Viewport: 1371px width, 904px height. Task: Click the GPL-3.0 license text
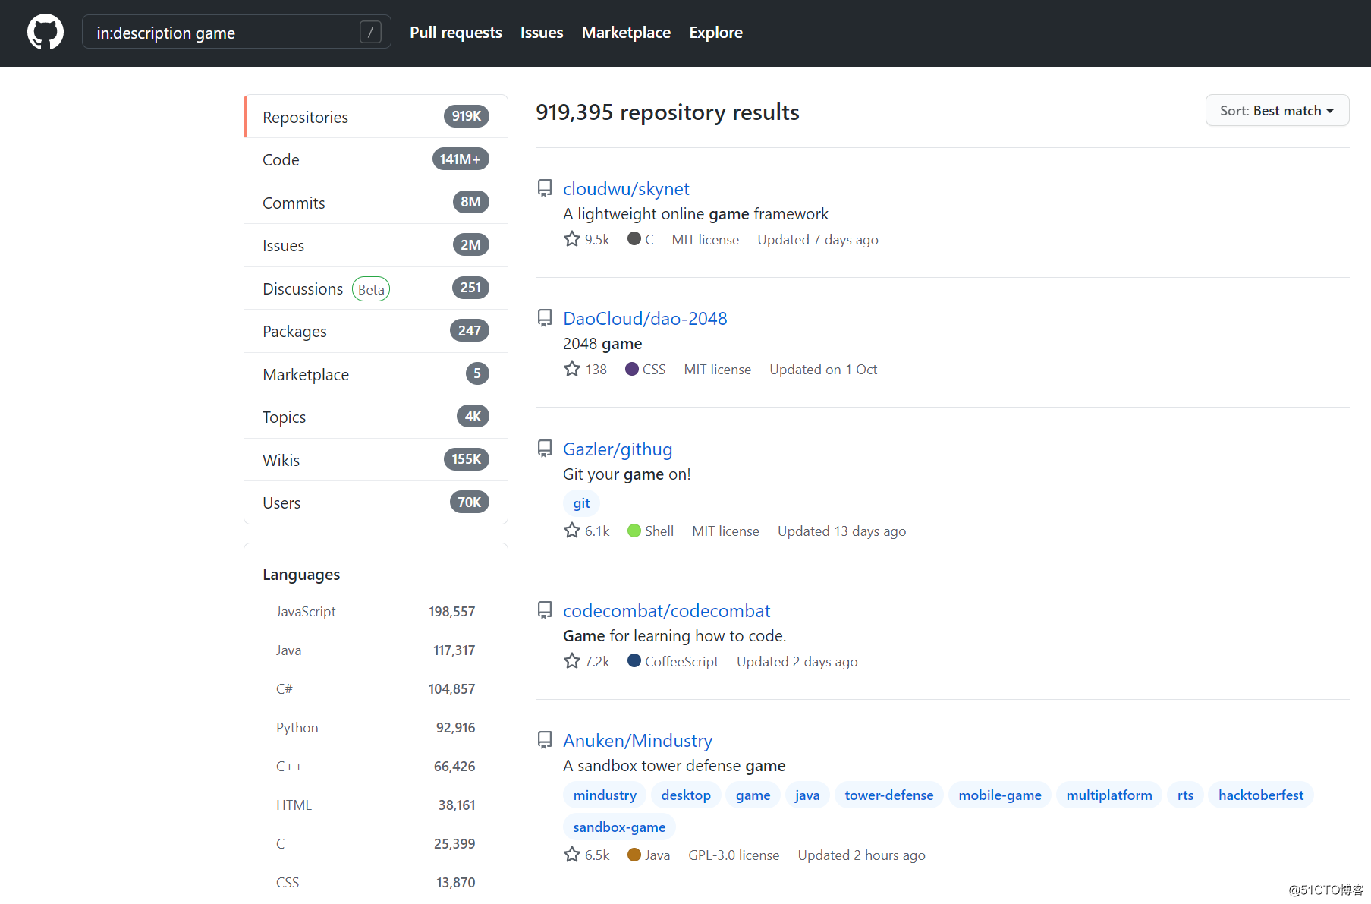tap(734, 855)
